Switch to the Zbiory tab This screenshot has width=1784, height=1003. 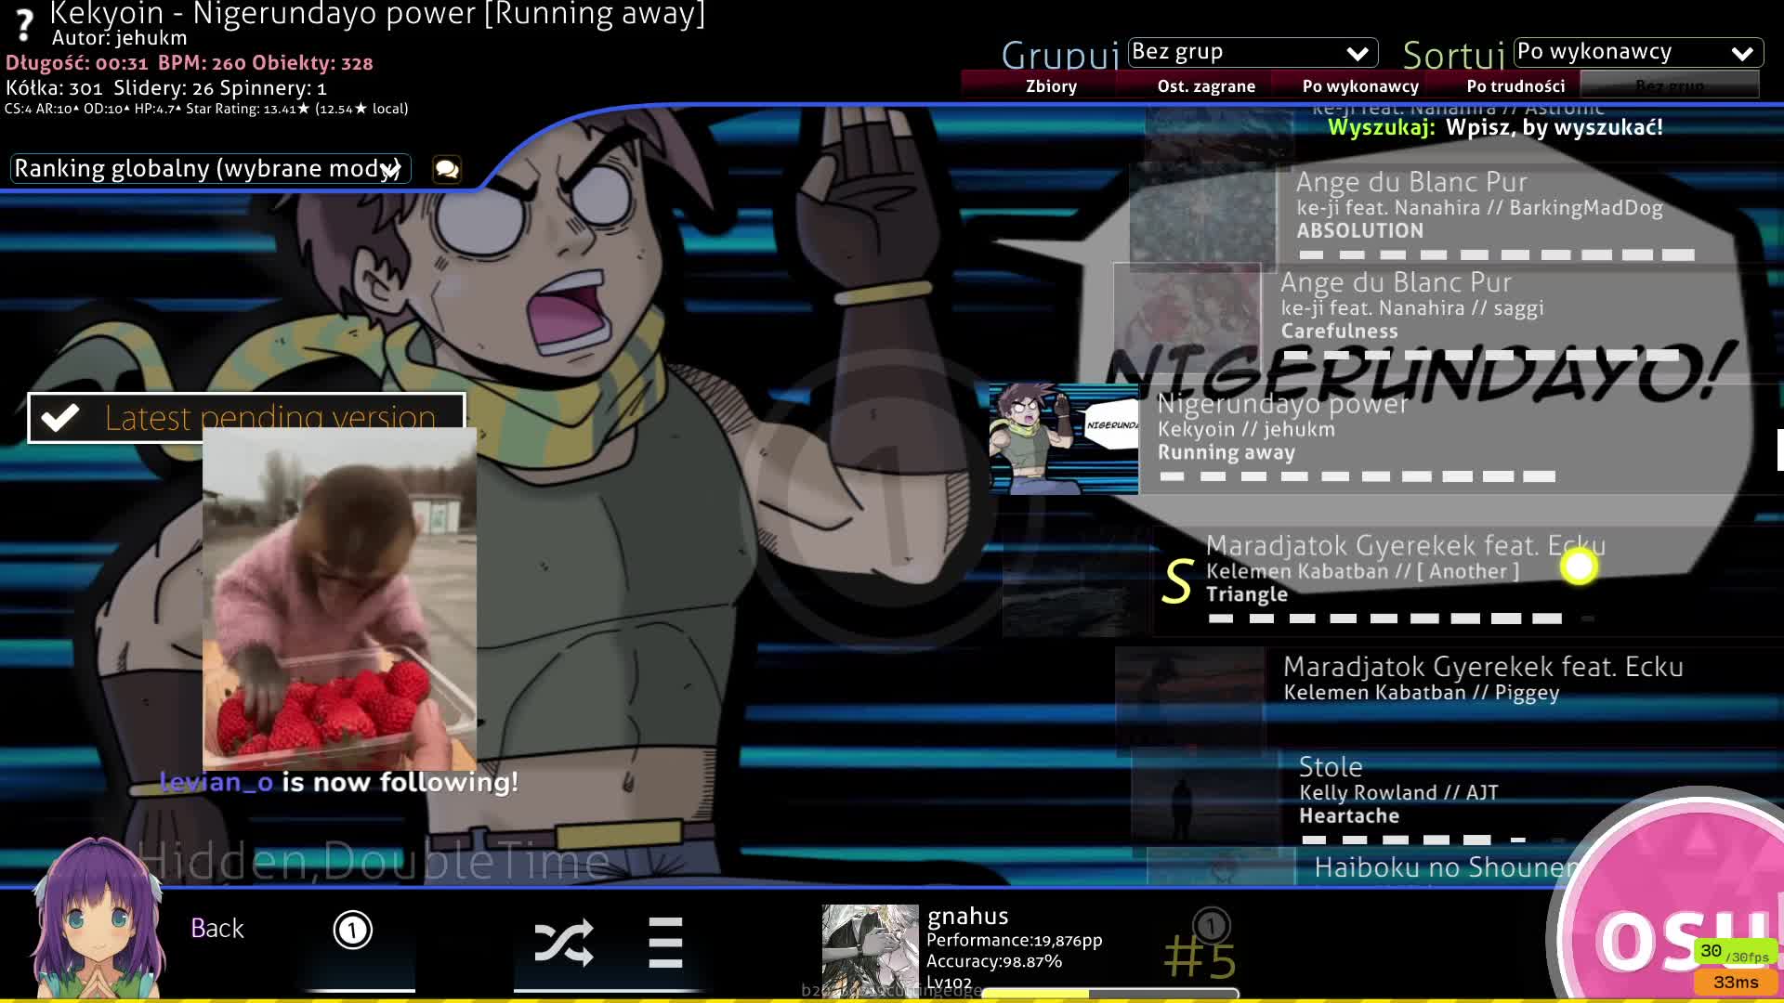click(1051, 86)
